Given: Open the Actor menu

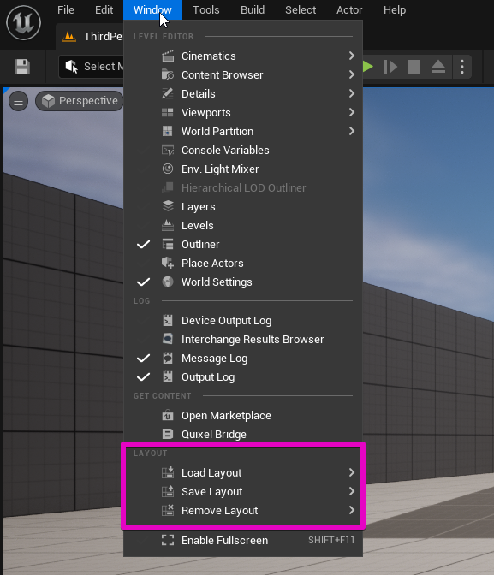Looking at the screenshot, I should (x=349, y=10).
